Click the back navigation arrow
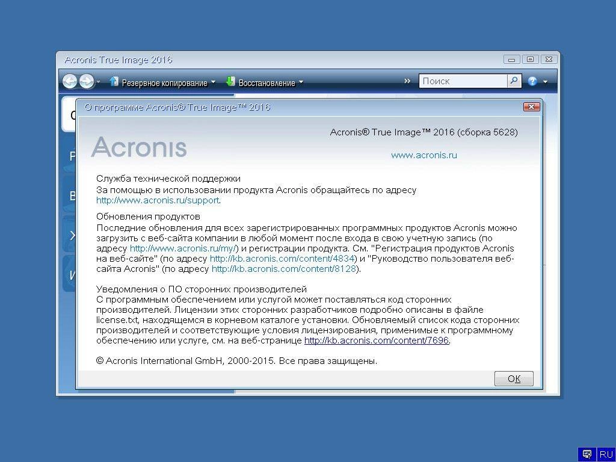Screen dimensions: 616x462 tap(70, 82)
